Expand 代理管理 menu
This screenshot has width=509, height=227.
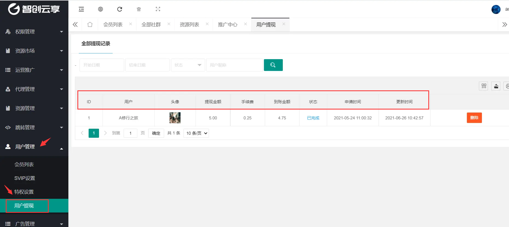[34, 89]
